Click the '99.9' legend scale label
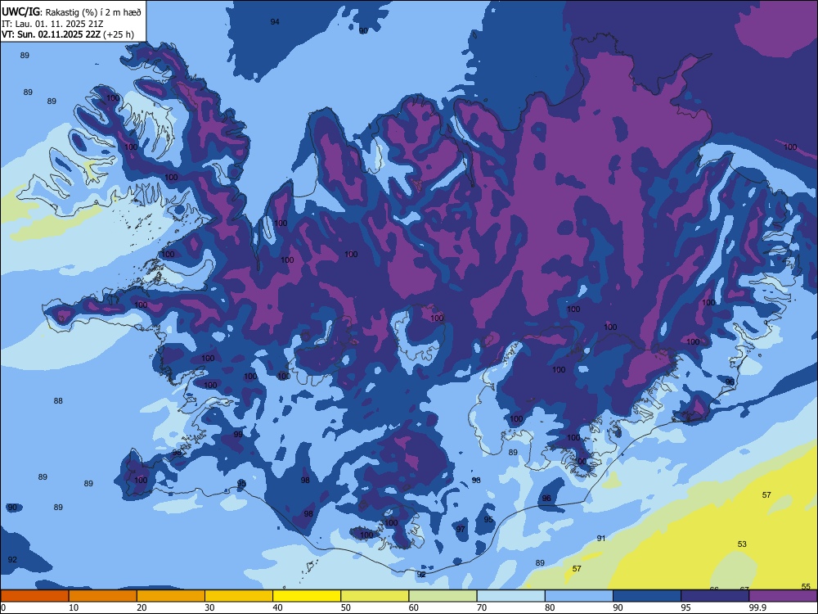 tap(757, 607)
